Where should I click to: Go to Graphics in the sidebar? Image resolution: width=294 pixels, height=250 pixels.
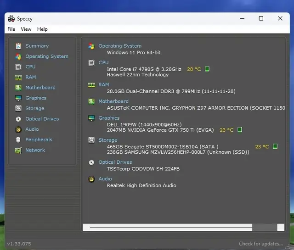point(36,98)
